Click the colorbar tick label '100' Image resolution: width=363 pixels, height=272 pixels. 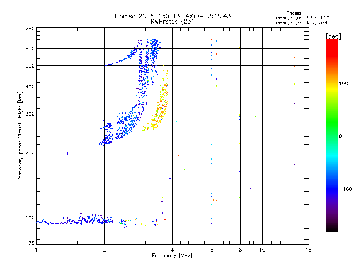tap(343, 83)
